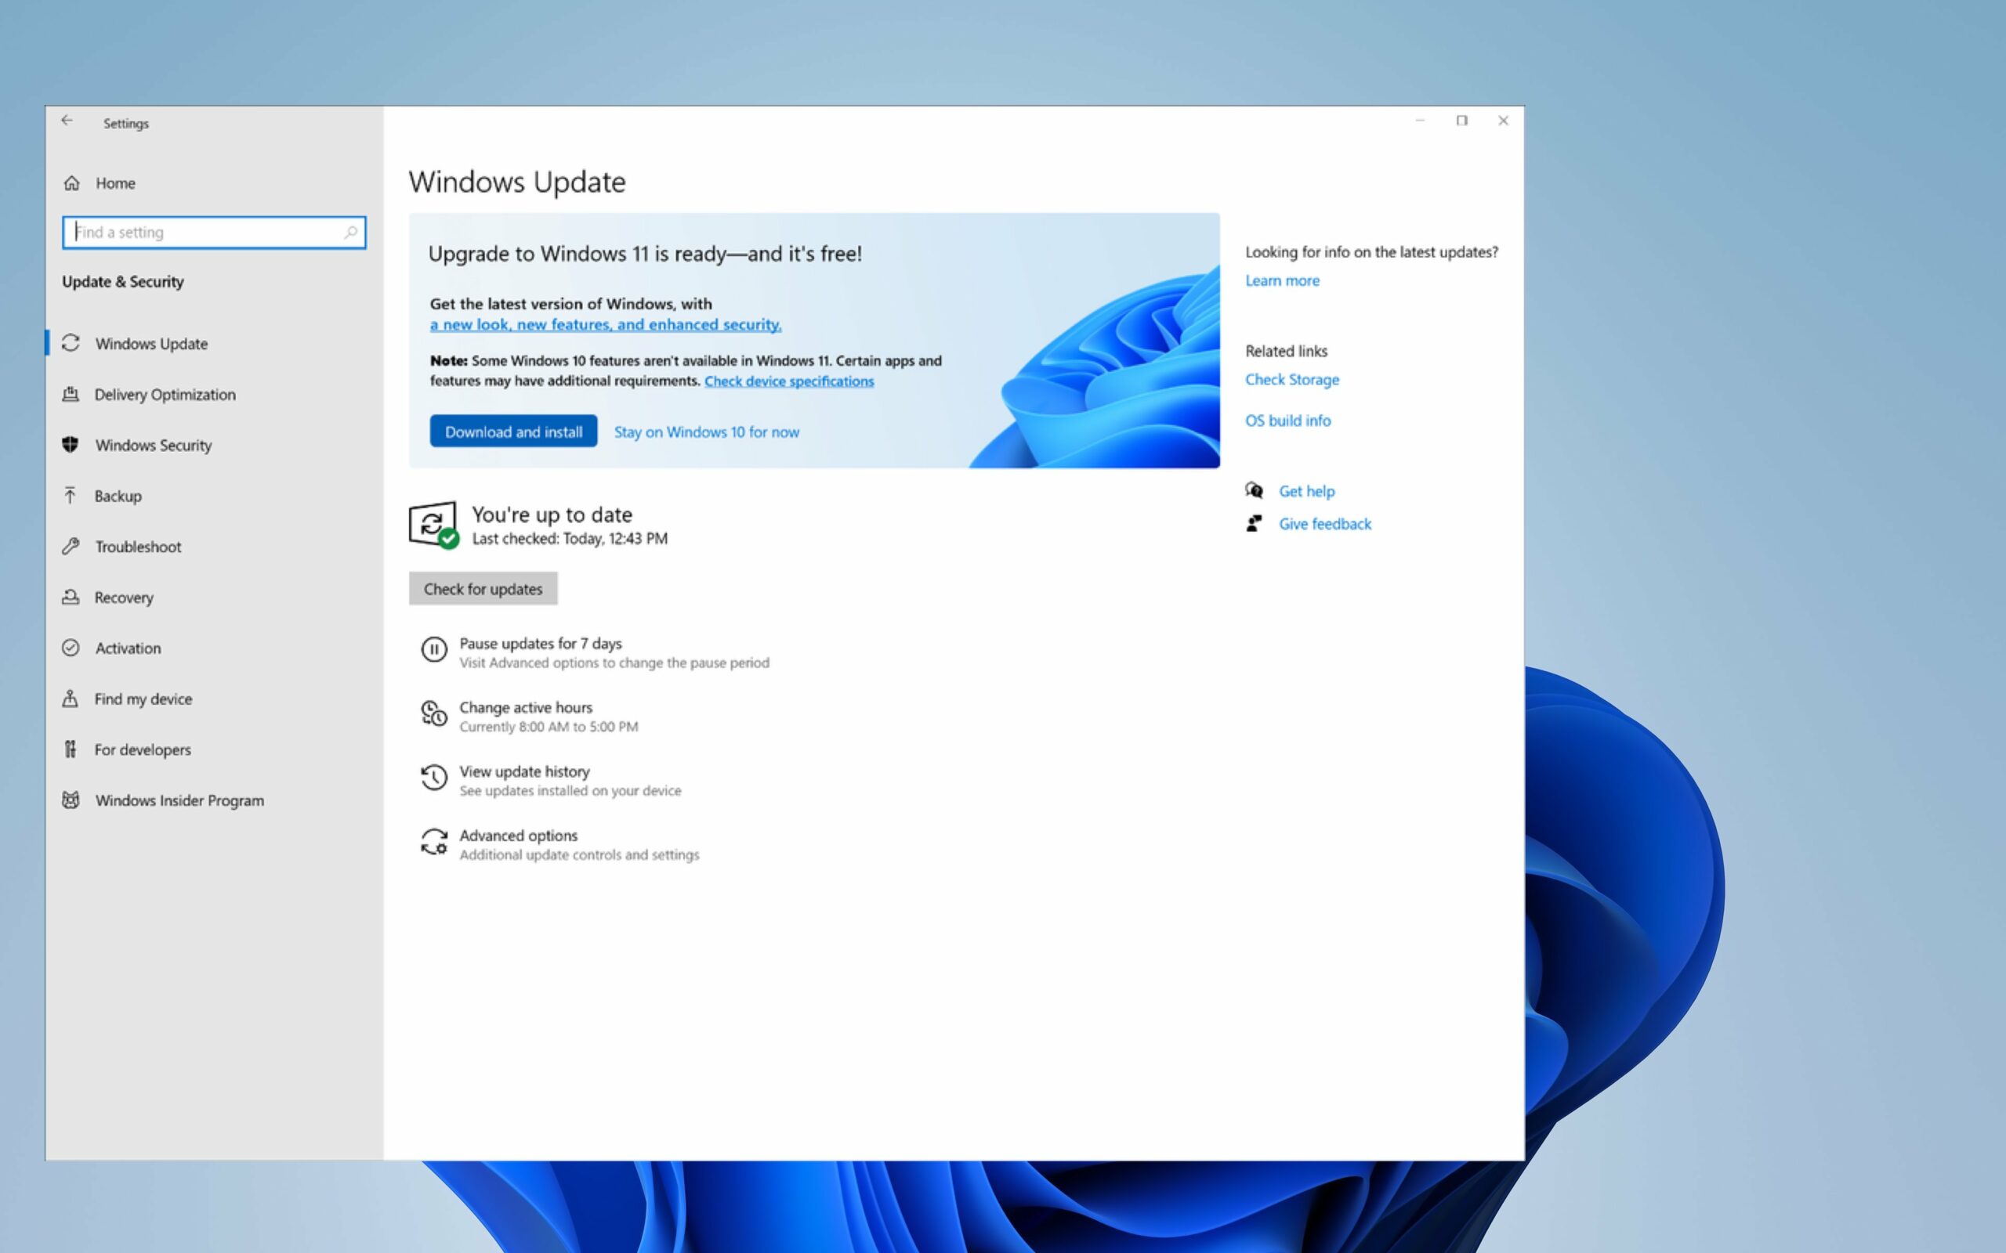Click Download and install
Viewport: 2006px width, 1253px height.
pyautogui.click(x=513, y=431)
